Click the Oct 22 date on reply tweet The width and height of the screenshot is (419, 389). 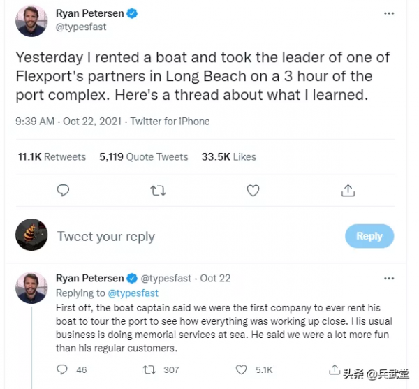click(215, 278)
